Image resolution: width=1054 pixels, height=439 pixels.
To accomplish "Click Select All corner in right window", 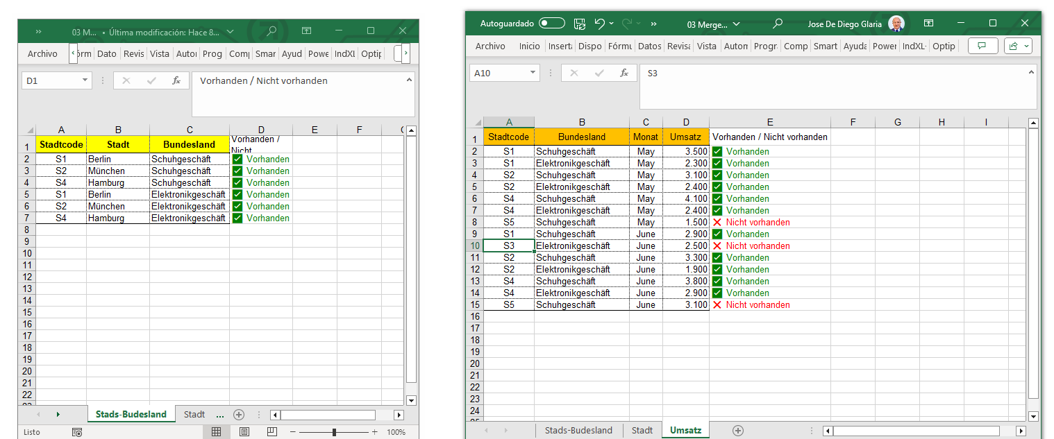I will tap(476, 123).
